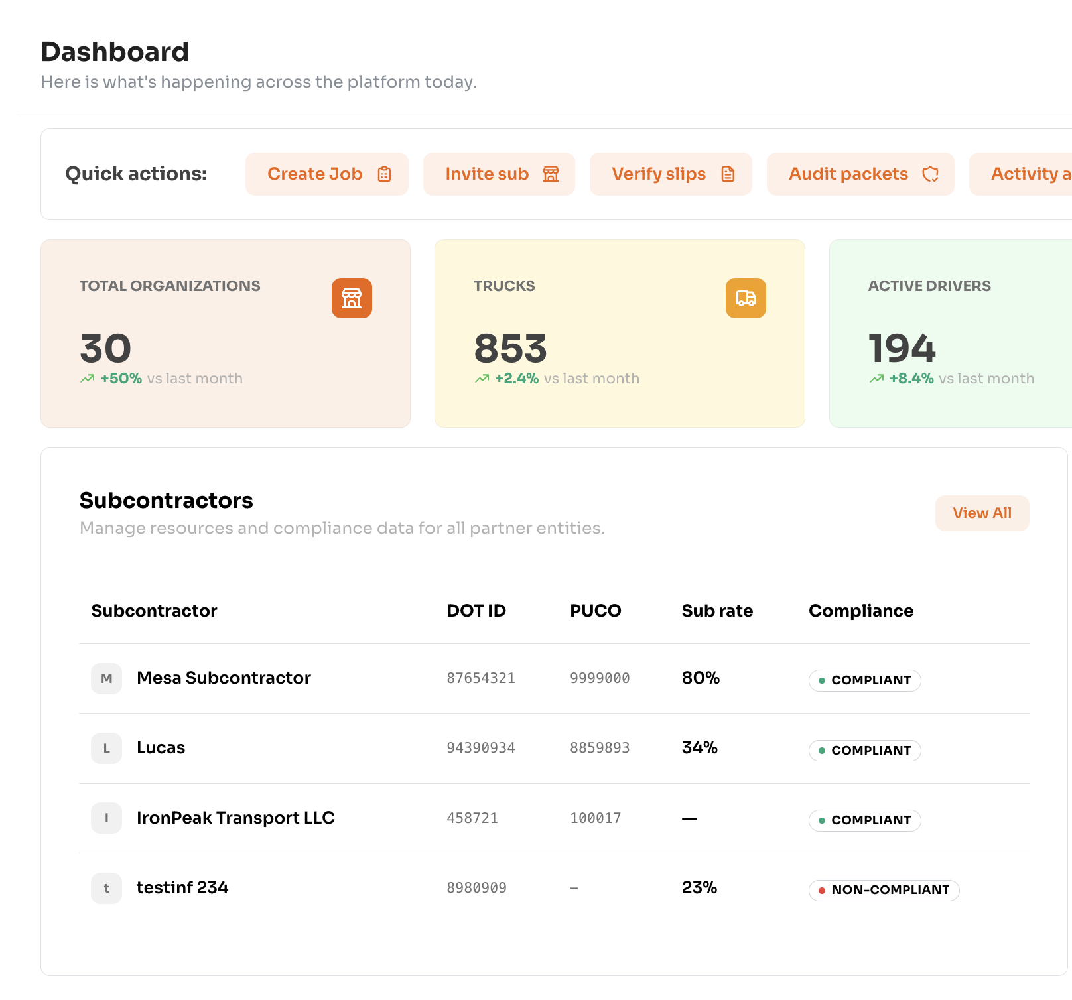1072x1000 pixels.
Task: Click the Compliance column header
Action: (861, 611)
